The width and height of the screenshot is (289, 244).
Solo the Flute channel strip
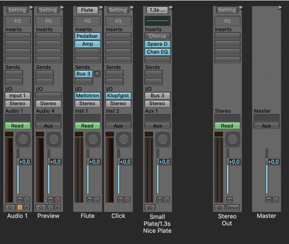coord(96,200)
